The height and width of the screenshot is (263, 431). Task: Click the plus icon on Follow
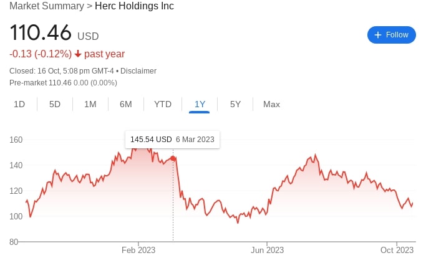(377, 35)
